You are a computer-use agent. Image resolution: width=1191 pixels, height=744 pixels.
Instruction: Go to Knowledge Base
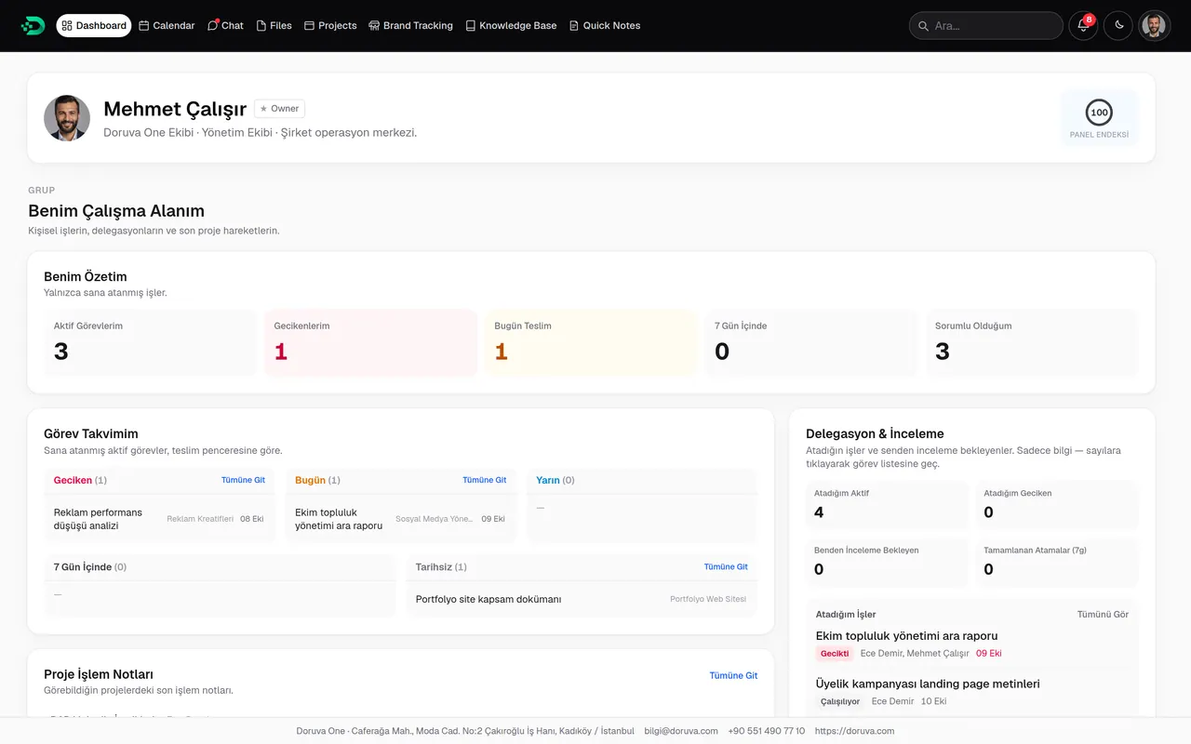pos(511,26)
